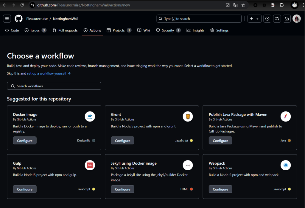Click the Docker whale logo icon
Screen dimensions: 305x208
(x=90, y=117)
